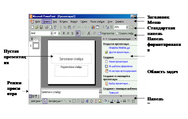This screenshot has height=119, width=188.
Task: Toggle left text alignment button
Action: click(78, 33)
